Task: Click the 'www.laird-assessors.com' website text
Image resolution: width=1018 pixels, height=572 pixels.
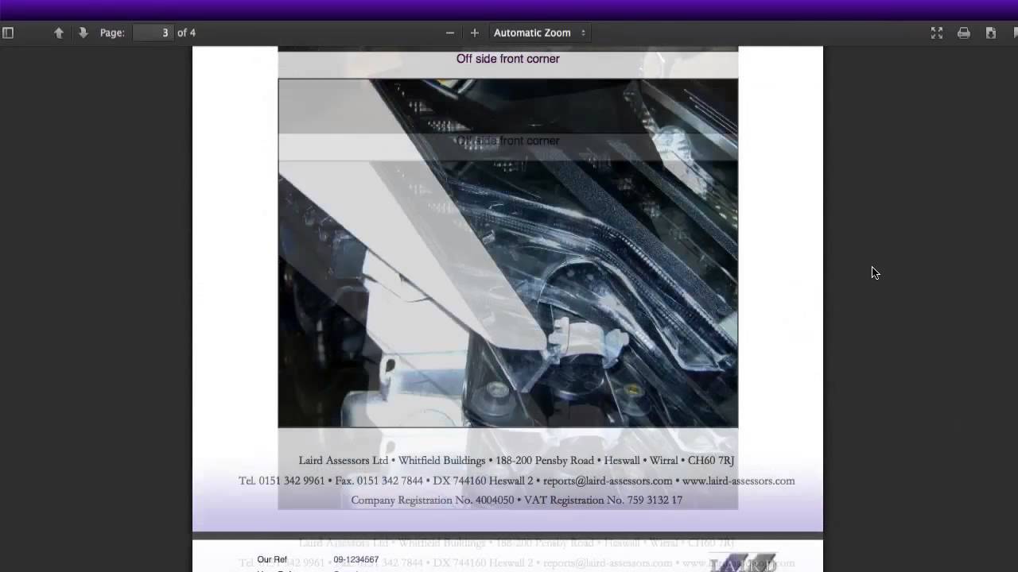Action: tap(738, 481)
